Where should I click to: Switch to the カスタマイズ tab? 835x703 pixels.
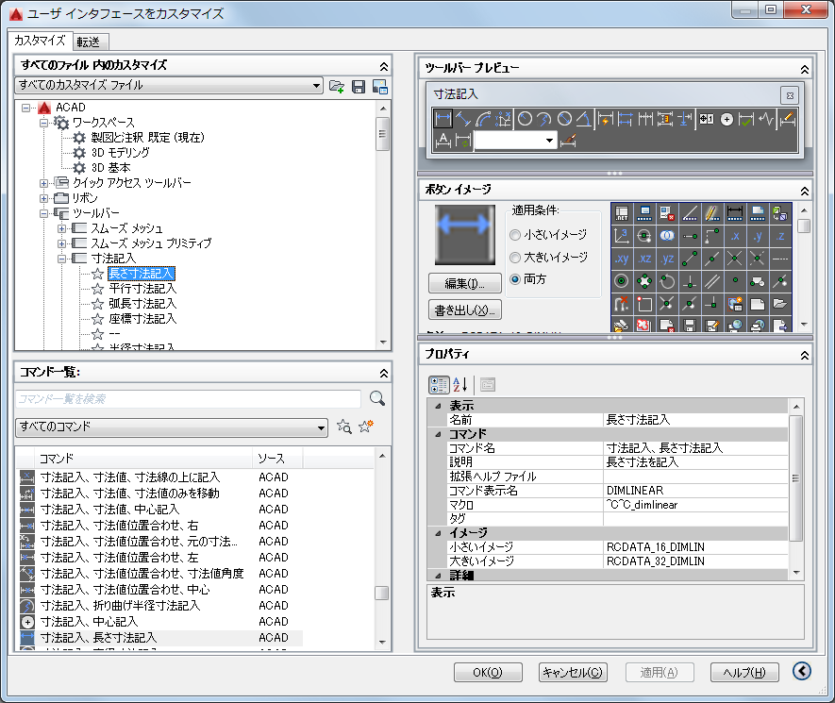(40, 41)
